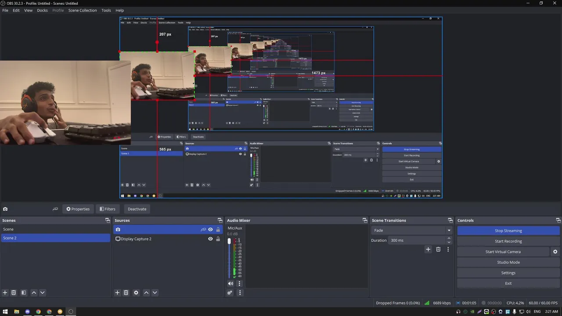Hide the camera source with eye icon
This screenshot has height=316, width=562.
pos(210,230)
